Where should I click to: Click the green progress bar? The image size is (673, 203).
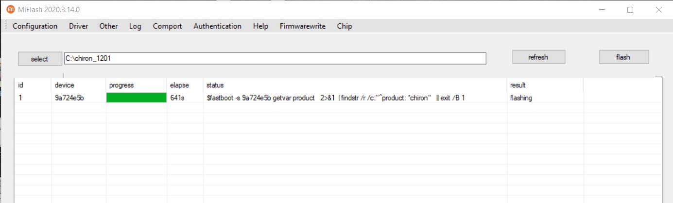click(x=136, y=98)
